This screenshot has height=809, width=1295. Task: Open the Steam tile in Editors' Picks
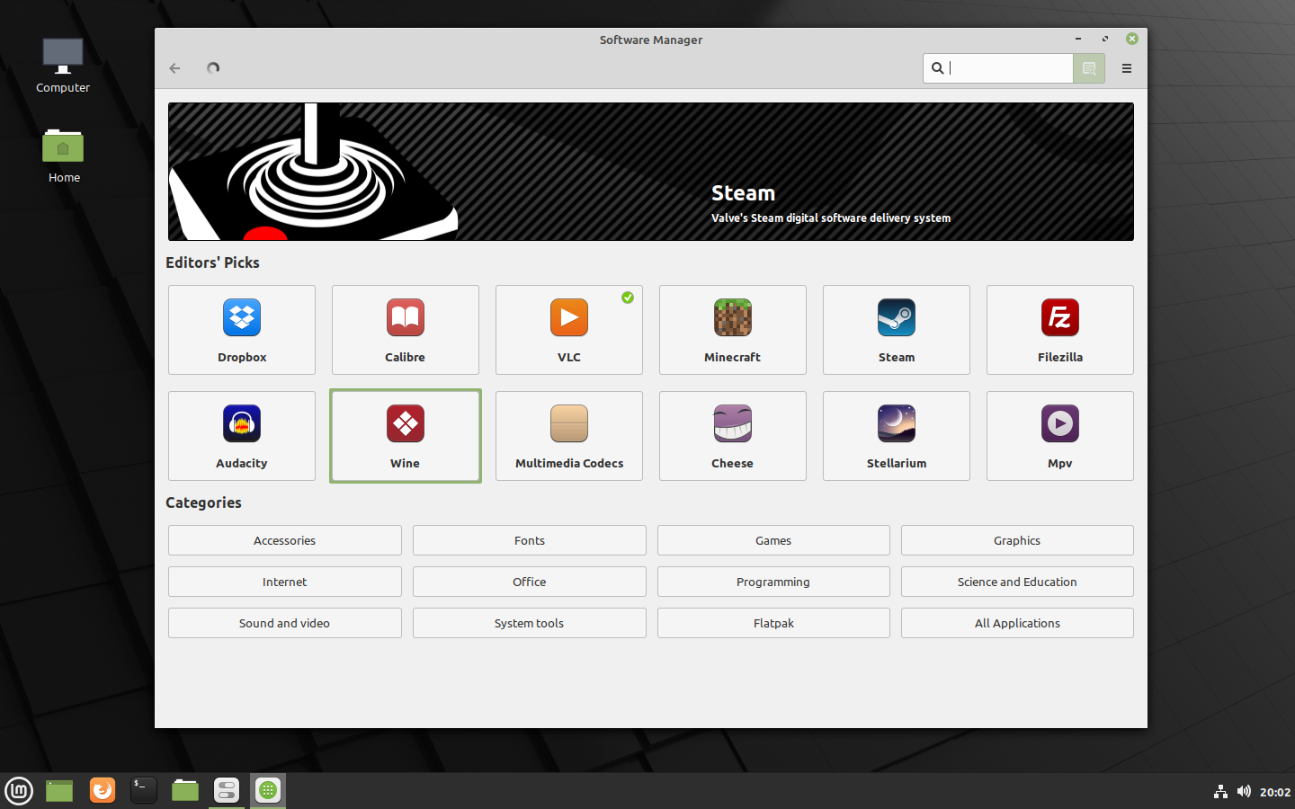pyautogui.click(x=897, y=330)
